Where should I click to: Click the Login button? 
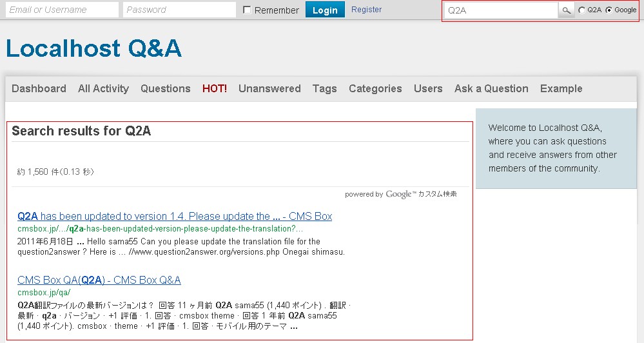pos(325,10)
